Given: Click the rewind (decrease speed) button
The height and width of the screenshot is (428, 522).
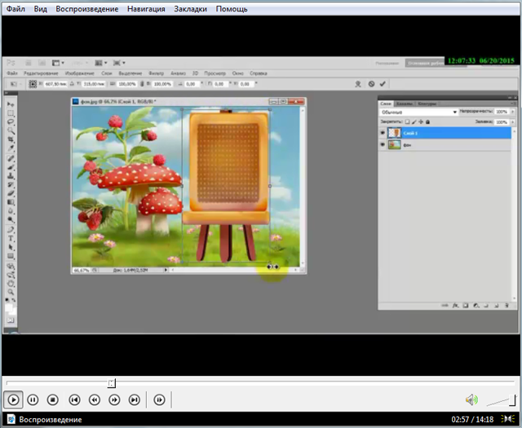Looking at the screenshot, I should point(95,399).
